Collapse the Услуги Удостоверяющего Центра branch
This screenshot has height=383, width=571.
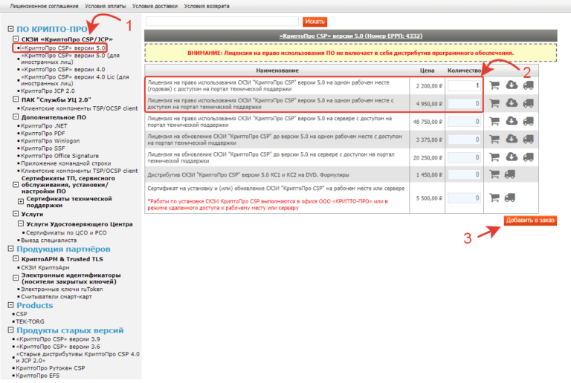coord(21,224)
